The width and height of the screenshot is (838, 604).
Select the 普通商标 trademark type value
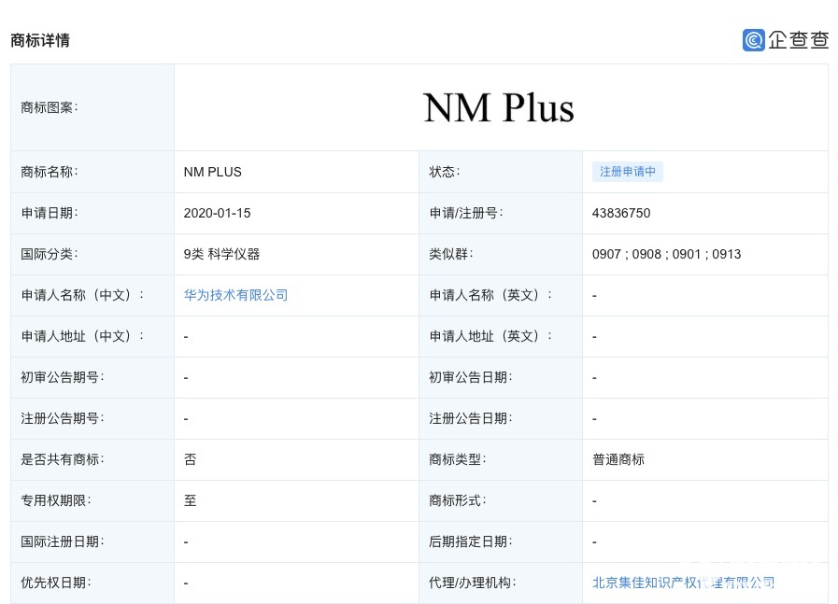618,459
